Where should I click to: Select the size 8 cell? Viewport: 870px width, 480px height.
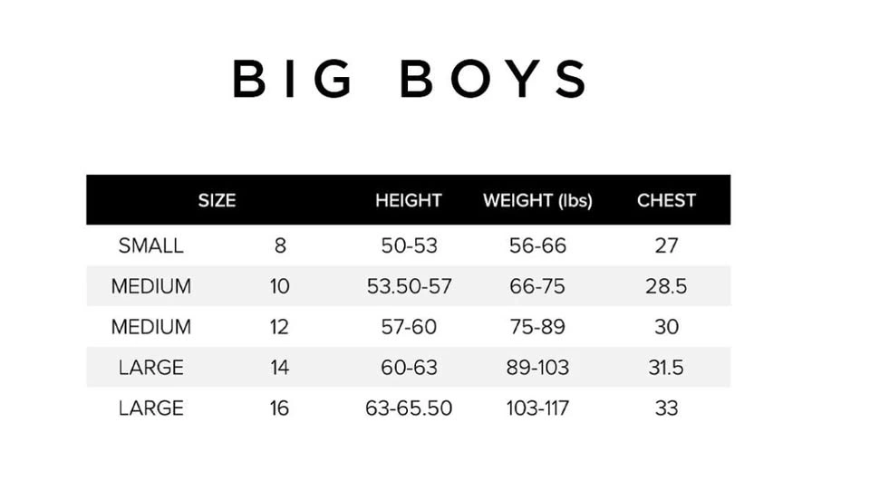click(279, 245)
